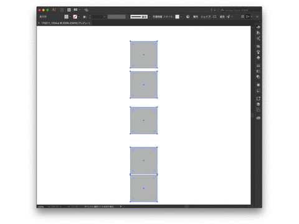Viewport: 299px width, 224px height.
Task: Click the Recolor Artwork wheel icon
Action: coord(187,17)
